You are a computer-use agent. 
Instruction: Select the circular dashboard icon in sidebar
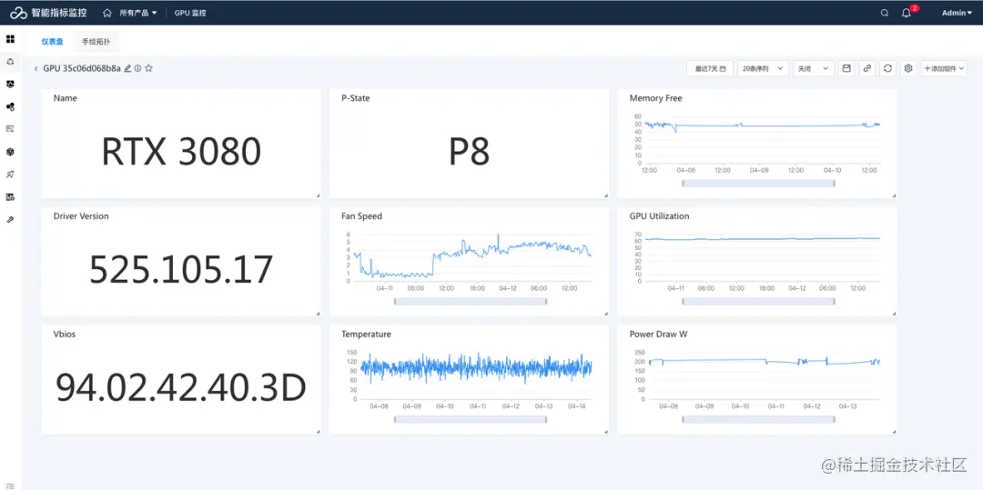click(x=10, y=61)
